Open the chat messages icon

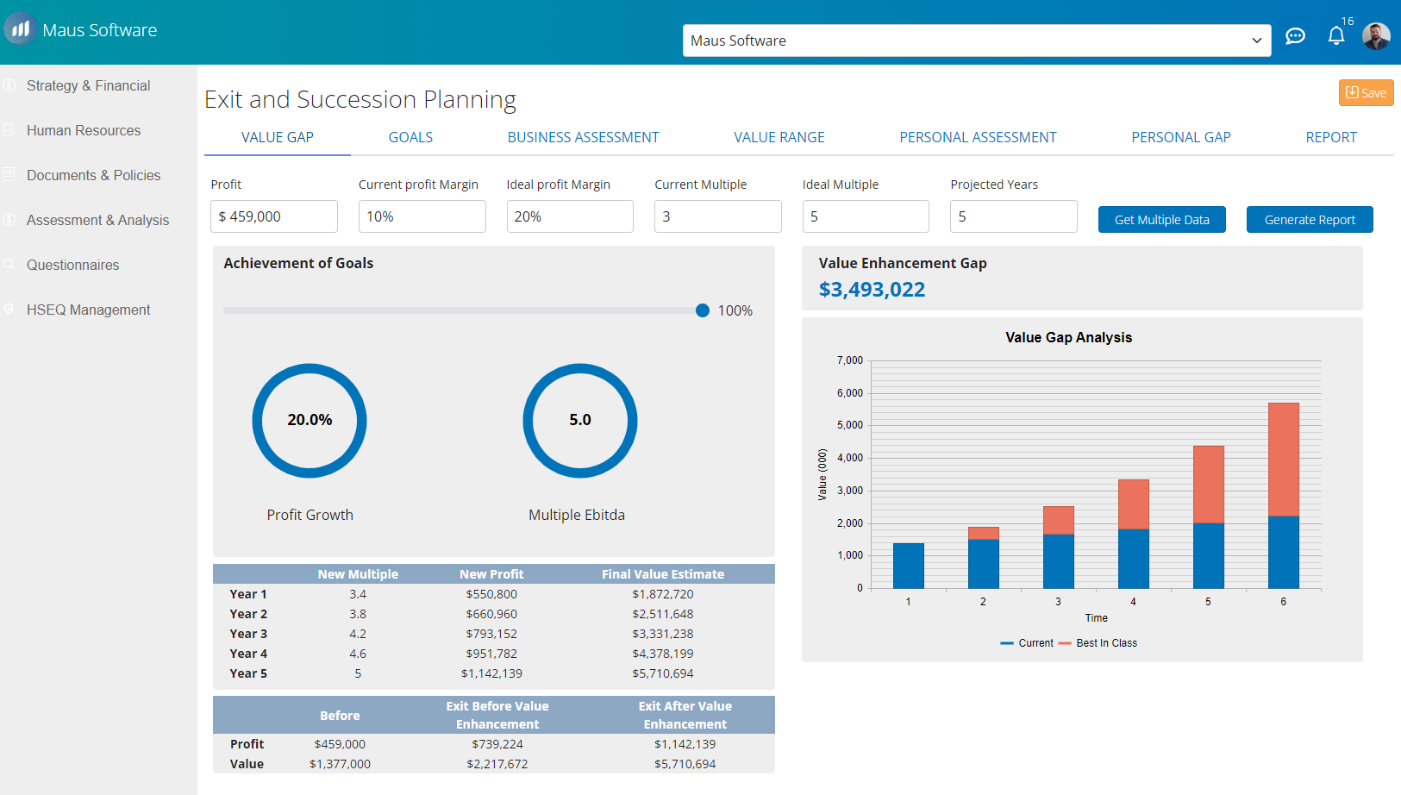(x=1295, y=36)
